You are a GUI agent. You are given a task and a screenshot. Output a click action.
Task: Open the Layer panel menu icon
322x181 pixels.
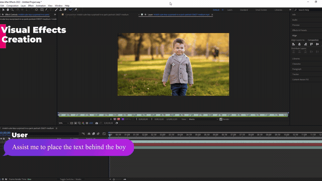pos(212,15)
